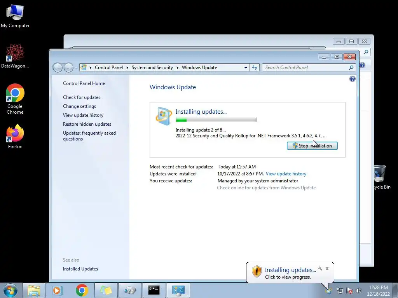Click the Windows Update shield logo icon
398x298 pixels.
164,116
